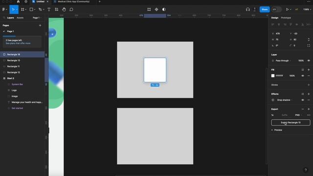313x176 pixels.
Task: Open drop shadow effect settings icon
Action: tap(273, 100)
